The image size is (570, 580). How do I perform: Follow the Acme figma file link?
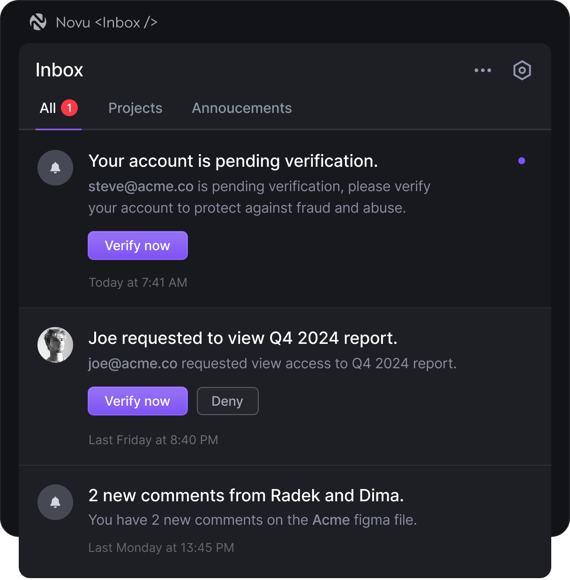[331, 520]
